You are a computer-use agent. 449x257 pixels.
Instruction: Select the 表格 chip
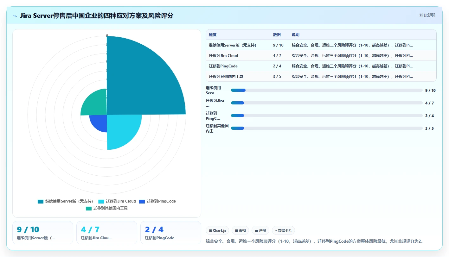point(240,230)
